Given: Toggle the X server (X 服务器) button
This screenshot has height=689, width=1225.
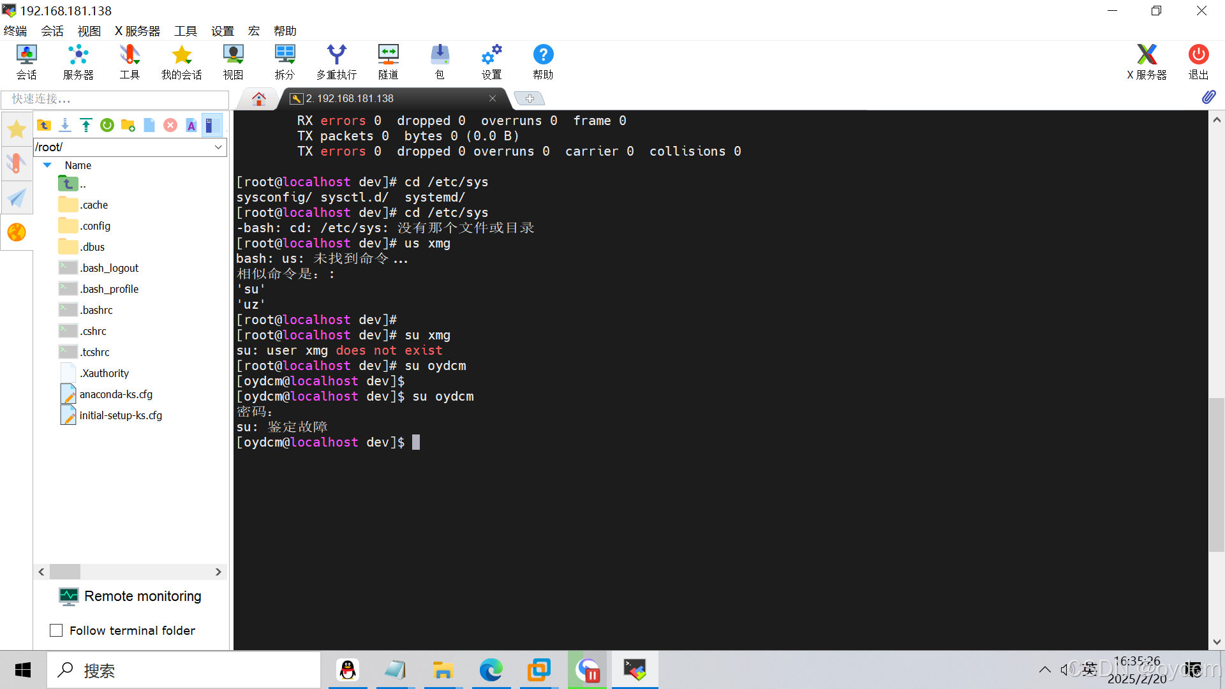Looking at the screenshot, I should point(1146,62).
